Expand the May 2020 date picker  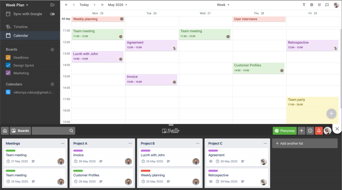point(118,5)
